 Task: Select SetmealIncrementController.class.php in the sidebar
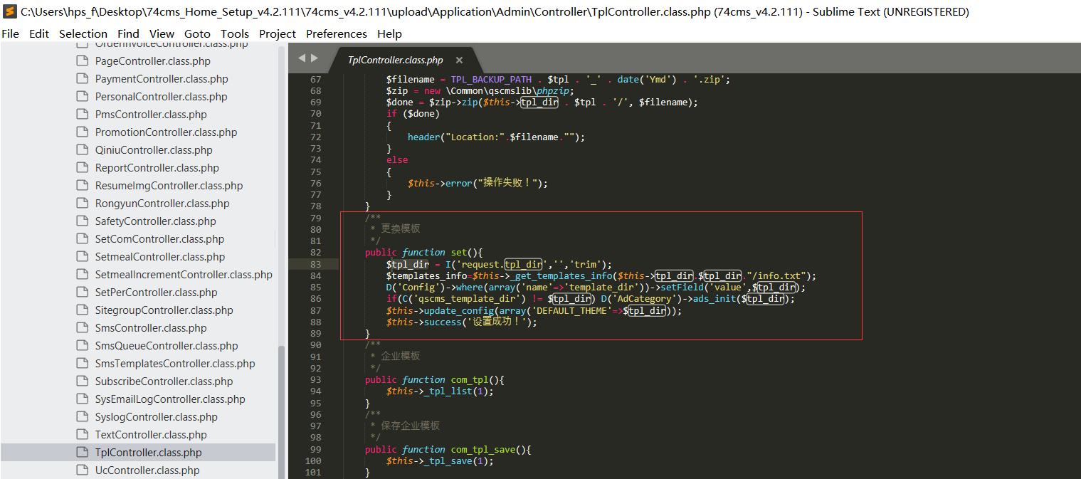[183, 274]
